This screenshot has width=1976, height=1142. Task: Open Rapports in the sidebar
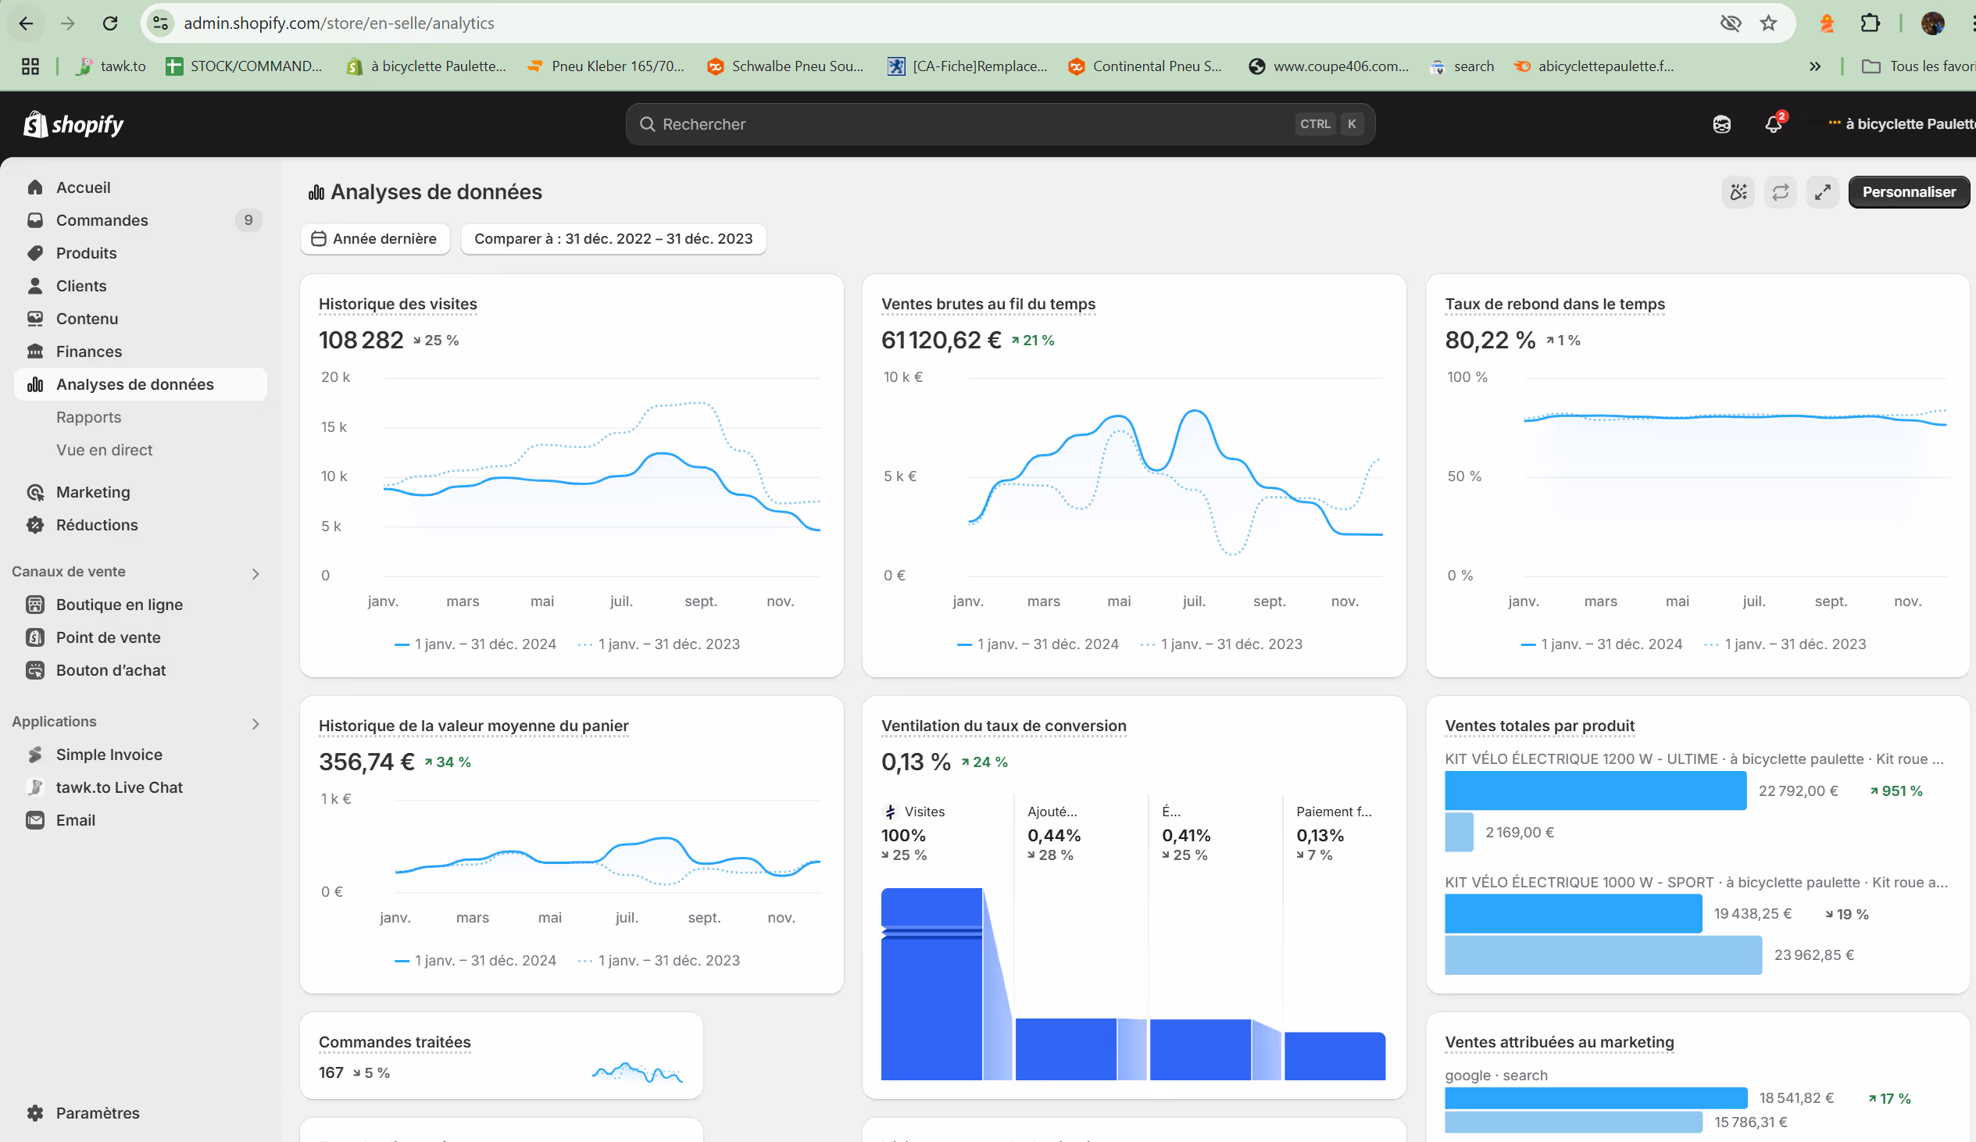coord(88,417)
